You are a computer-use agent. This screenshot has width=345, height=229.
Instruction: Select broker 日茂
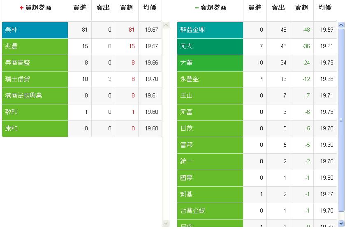pyautogui.click(x=210, y=128)
